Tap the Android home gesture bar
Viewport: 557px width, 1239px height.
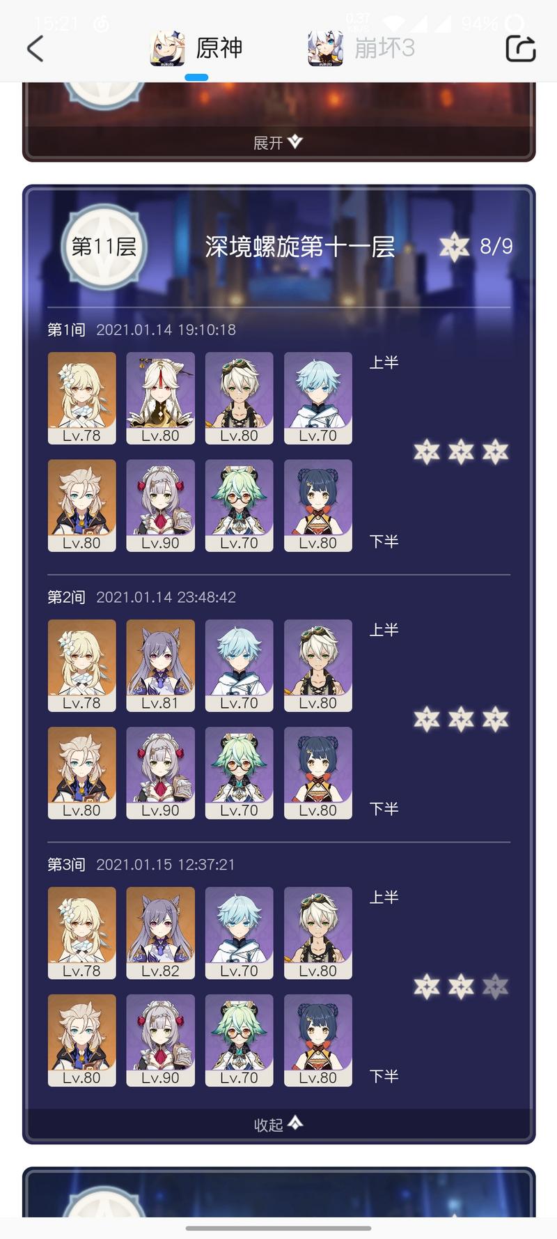pyautogui.click(x=278, y=1228)
